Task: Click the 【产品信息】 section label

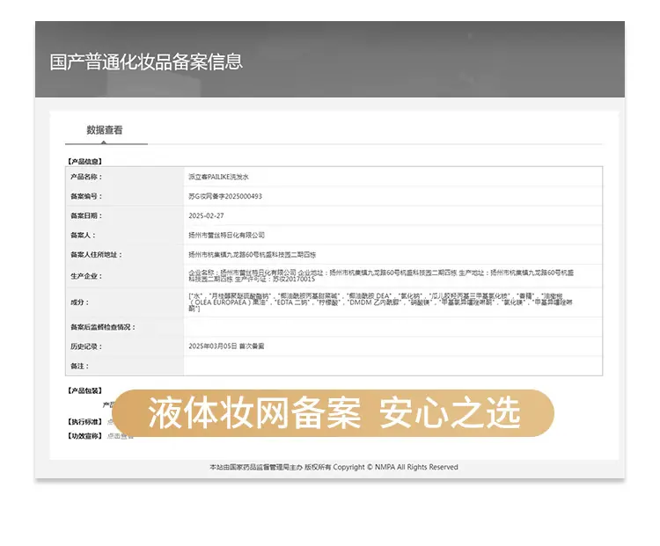Action: tap(84, 161)
